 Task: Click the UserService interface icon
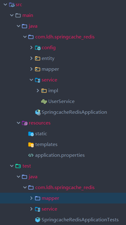44,101
